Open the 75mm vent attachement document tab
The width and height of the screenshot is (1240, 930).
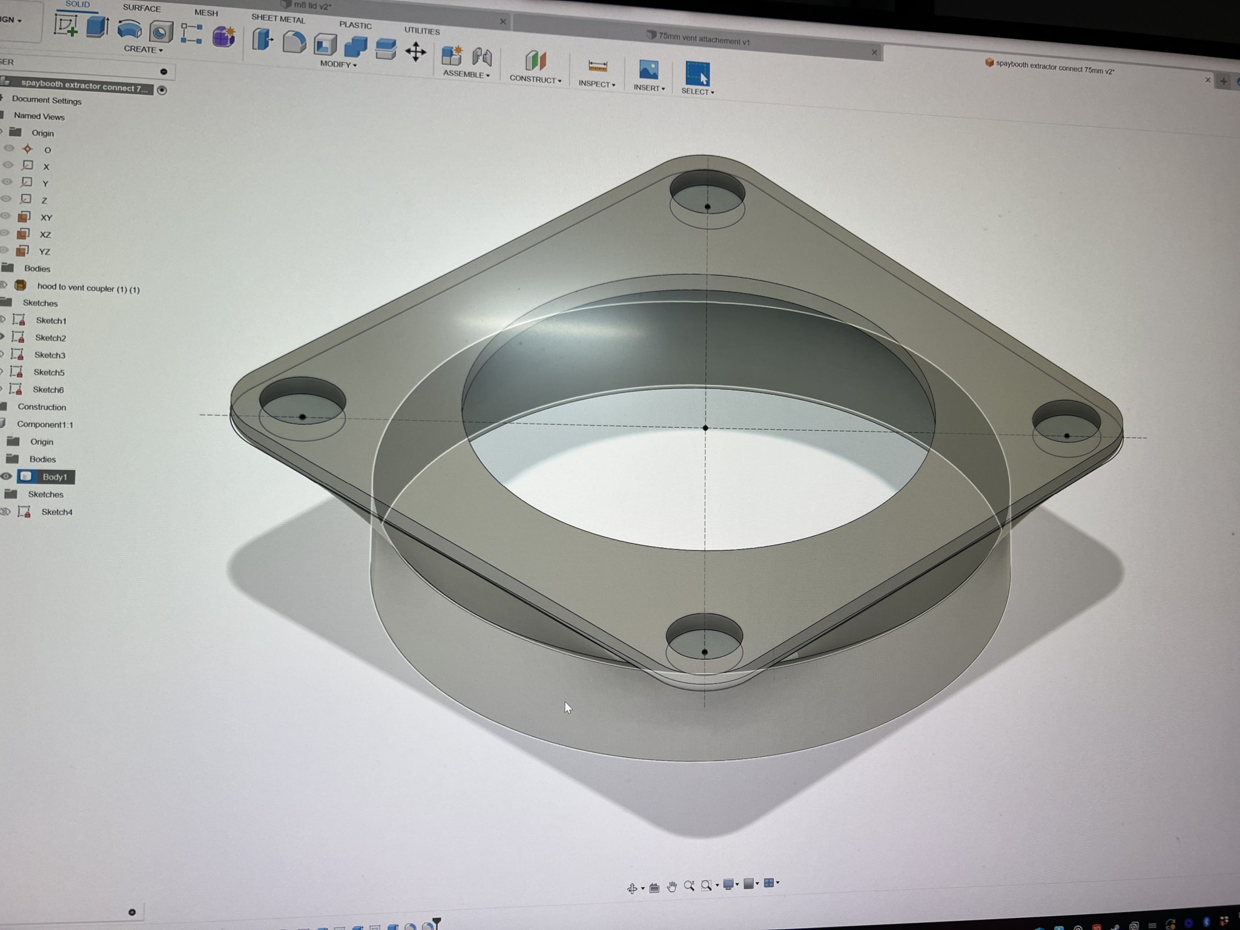point(703,40)
